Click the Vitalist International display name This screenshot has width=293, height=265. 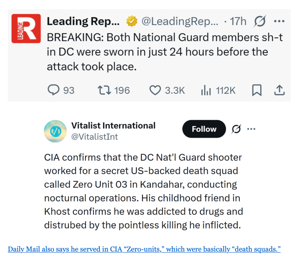[x=113, y=125]
